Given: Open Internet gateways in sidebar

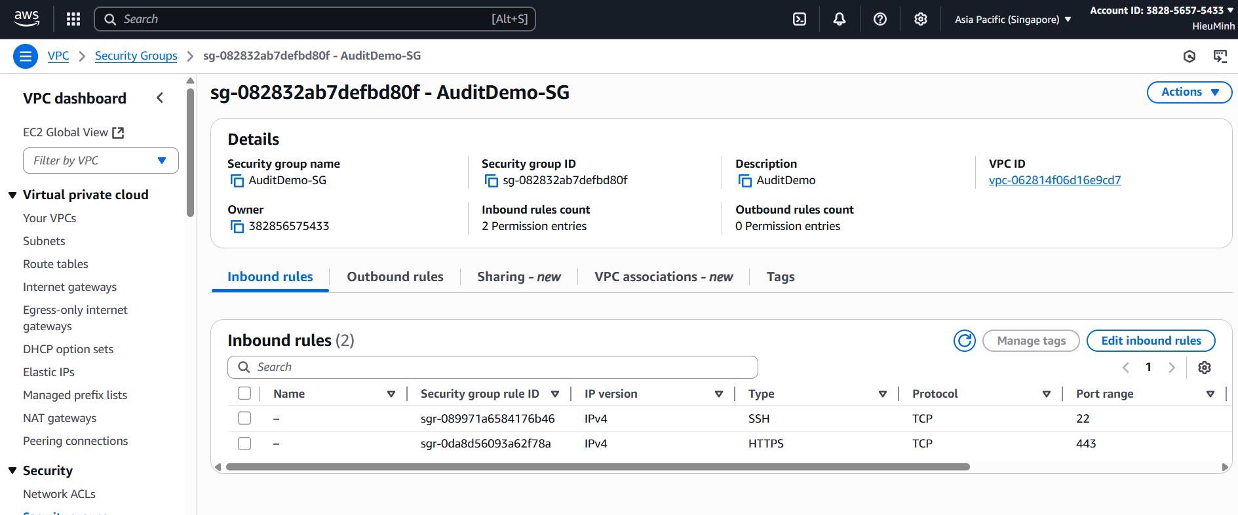Looking at the screenshot, I should click(x=70, y=287).
